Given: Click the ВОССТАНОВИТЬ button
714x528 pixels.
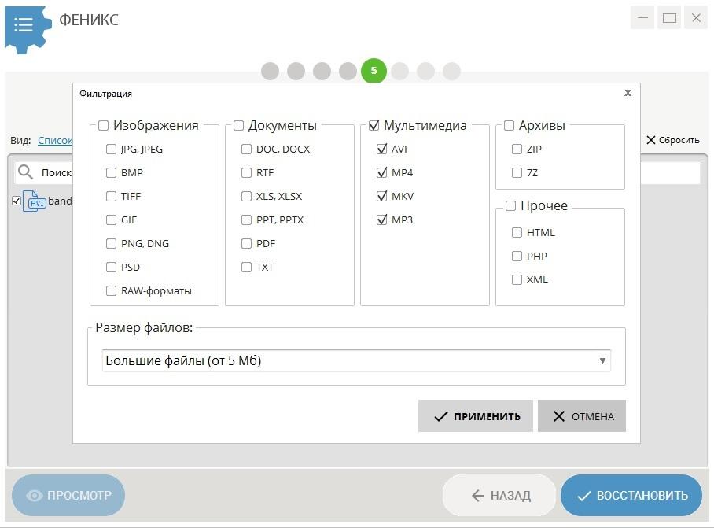Looking at the screenshot, I should coord(631,495).
